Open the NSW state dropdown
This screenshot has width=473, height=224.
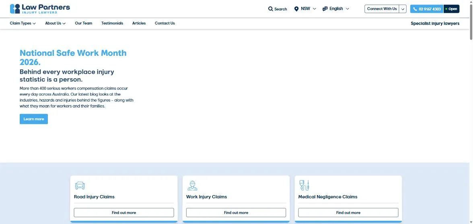(305, 9)
